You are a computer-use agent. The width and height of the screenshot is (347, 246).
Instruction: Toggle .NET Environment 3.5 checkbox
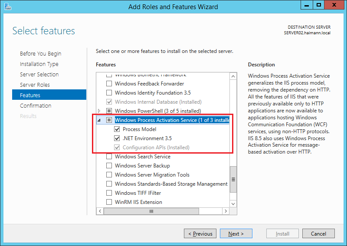117,138
